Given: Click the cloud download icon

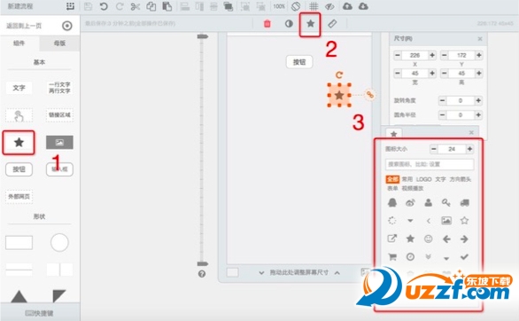Looking at the screenshot, I should (363, 6).
